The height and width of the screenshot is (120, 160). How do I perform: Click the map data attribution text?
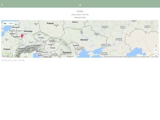coord(127,57)
